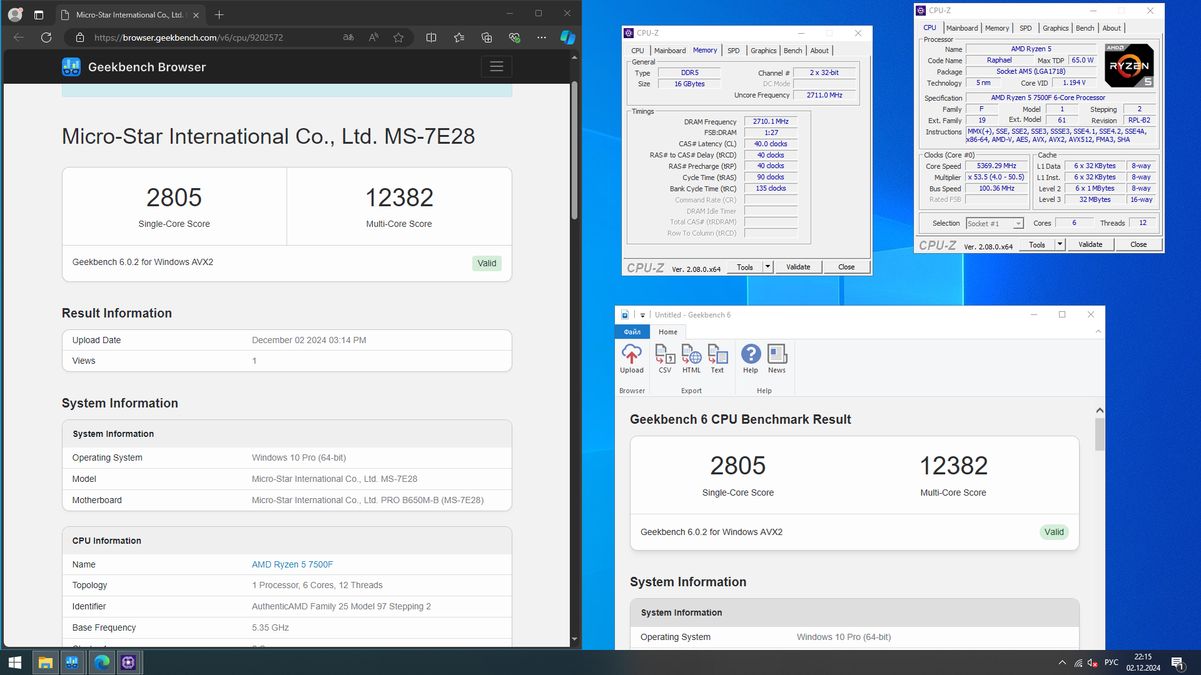
Task: Open AMD Ryzen 5 7500F link
Action: (292, 564)
